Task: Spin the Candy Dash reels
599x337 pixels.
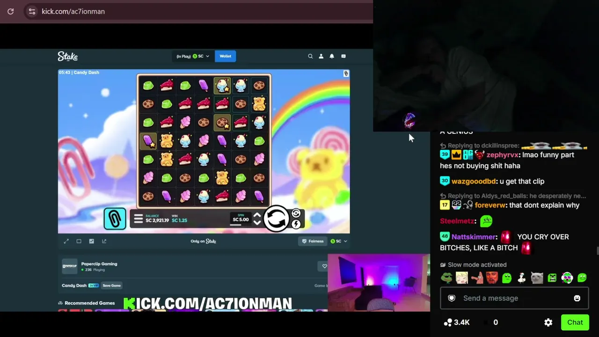Action: pos(276,218)
